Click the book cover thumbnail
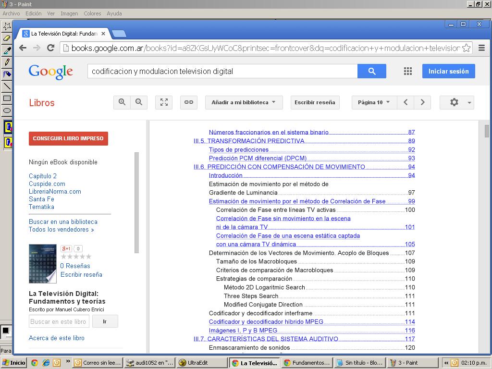The width and height of the screenshot is (492, 369). click(43, 264)
